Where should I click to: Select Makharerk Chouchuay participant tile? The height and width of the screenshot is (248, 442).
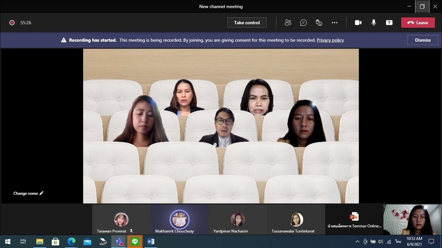click(179, 219)
